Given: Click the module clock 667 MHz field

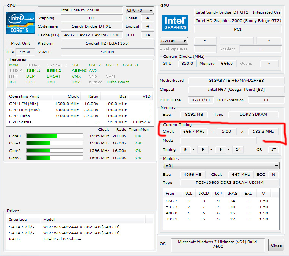Looking at the screenshot, I should pos(241,175).
